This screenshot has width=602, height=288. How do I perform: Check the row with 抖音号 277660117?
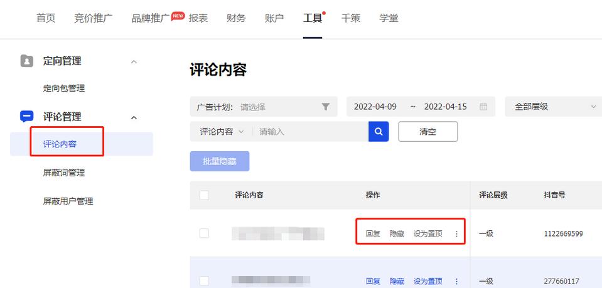coord(204,280)
